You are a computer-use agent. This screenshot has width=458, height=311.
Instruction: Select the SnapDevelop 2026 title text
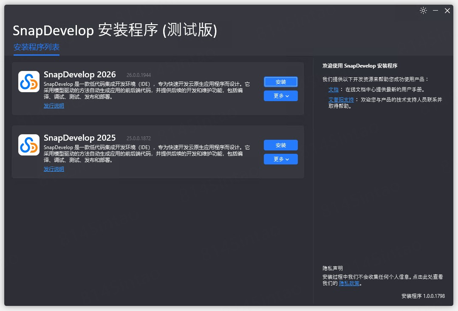(x=80, y=74)
